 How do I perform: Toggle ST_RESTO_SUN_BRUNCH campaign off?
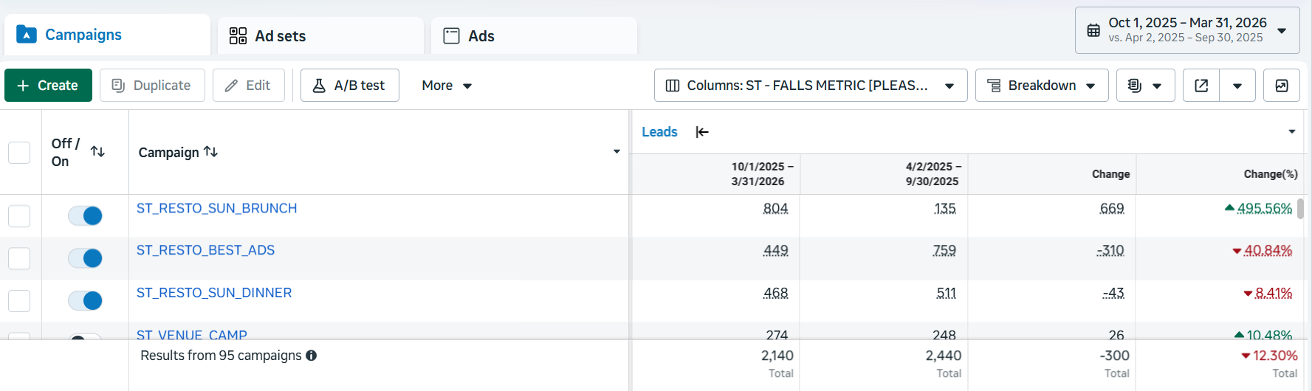point(85,215)
